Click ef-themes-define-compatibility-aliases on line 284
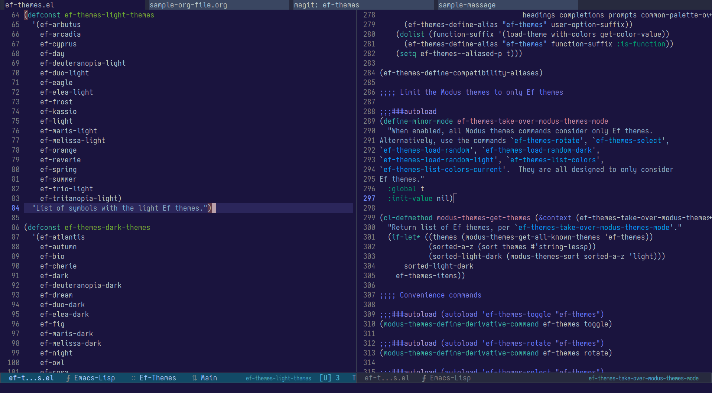Screen dimensions: 712x393 [461, 73]
